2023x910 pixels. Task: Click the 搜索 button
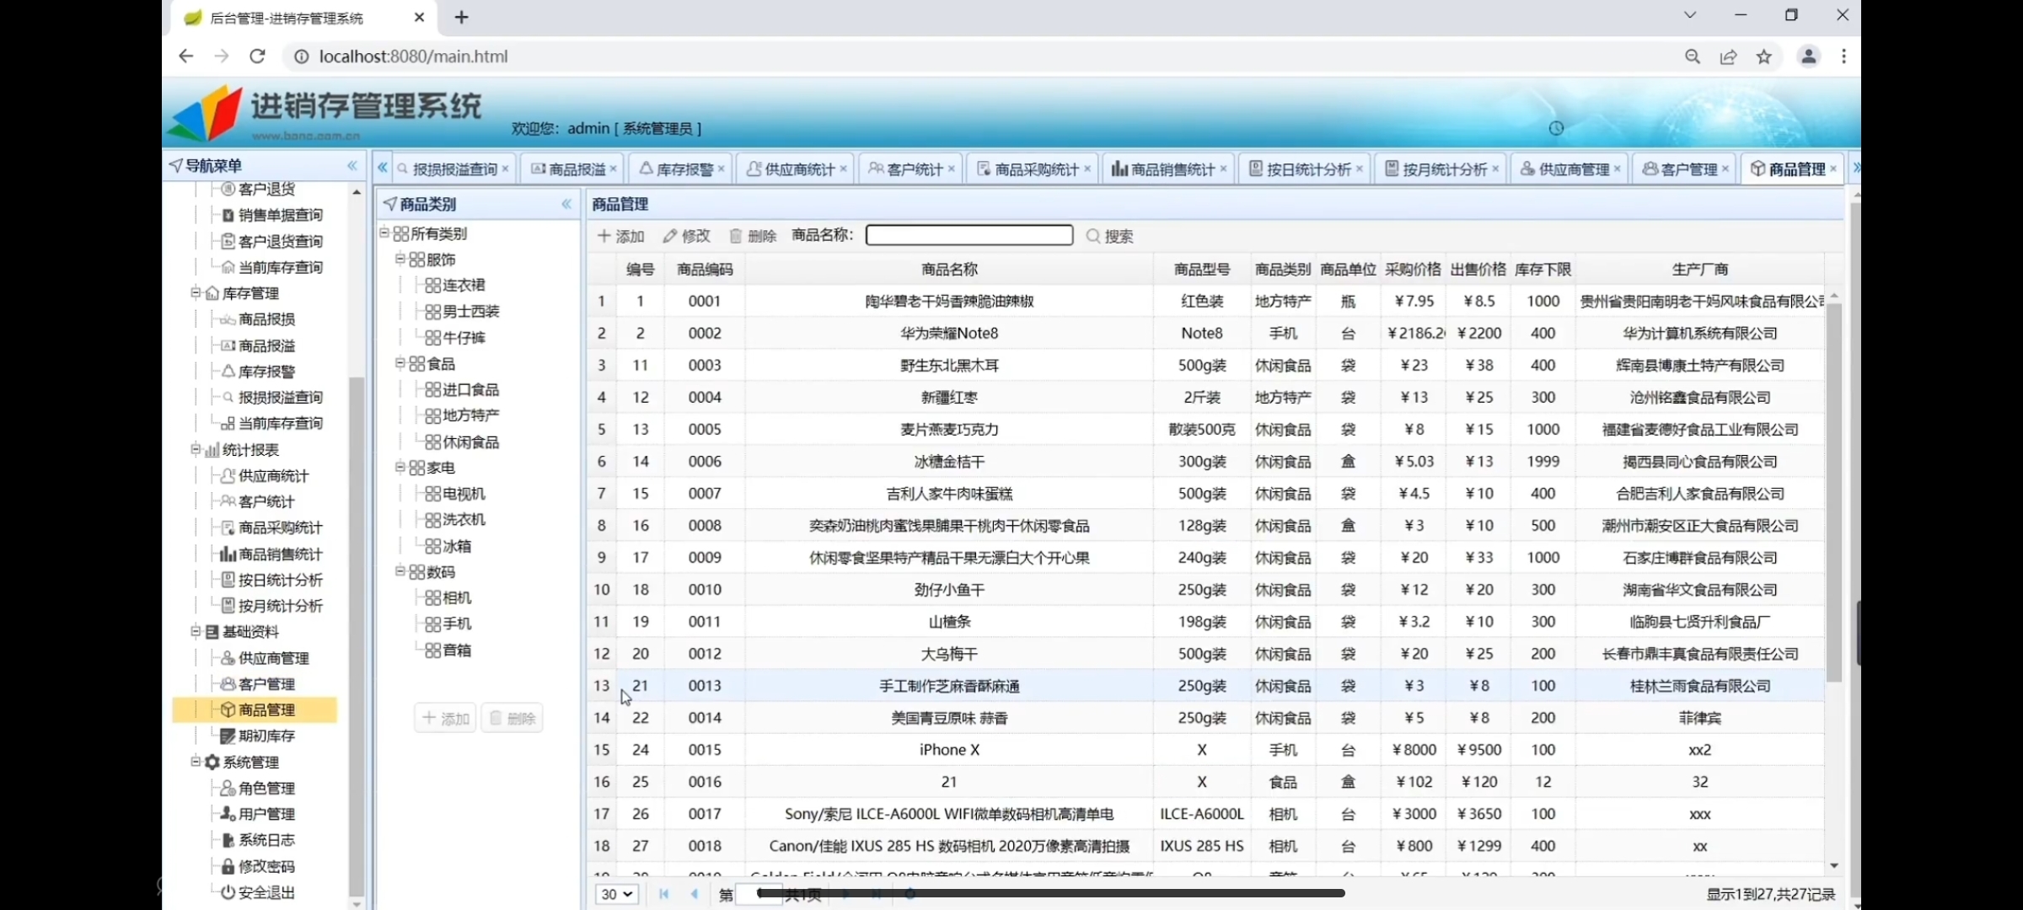pos(1110,236)
